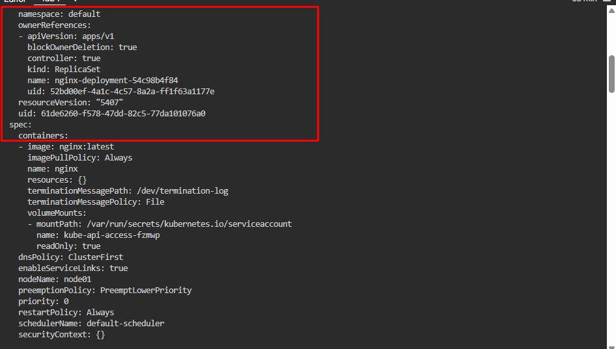The height and width of the screenshot is (349, 616).
Task: Click the 'dnsPolicy: ClusterFirst' line
Action: [x=70, y=257]
